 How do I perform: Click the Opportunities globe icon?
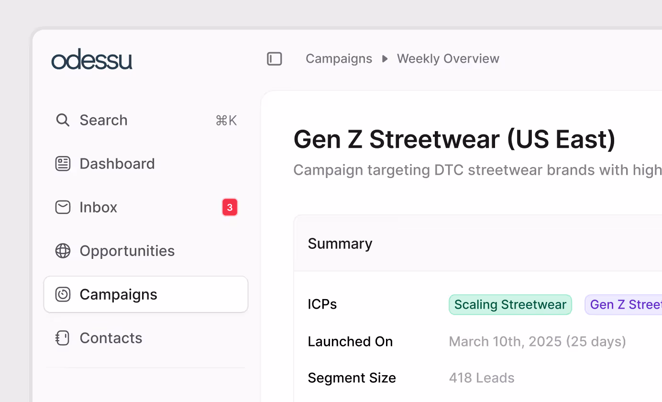(63, 251)
